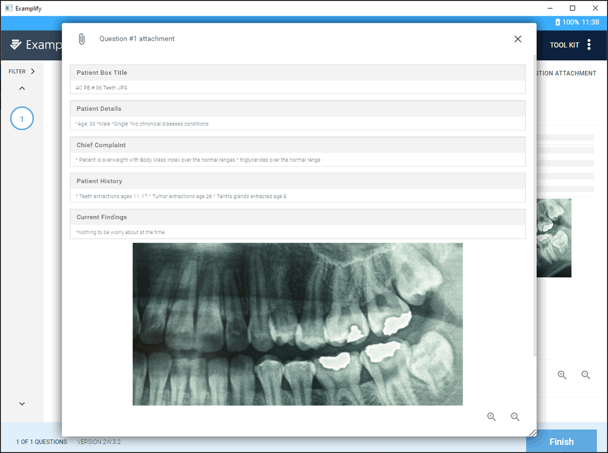Click the Patient History header
The image size is (608, 453).
pyautogui.click(x=298, y=181)
